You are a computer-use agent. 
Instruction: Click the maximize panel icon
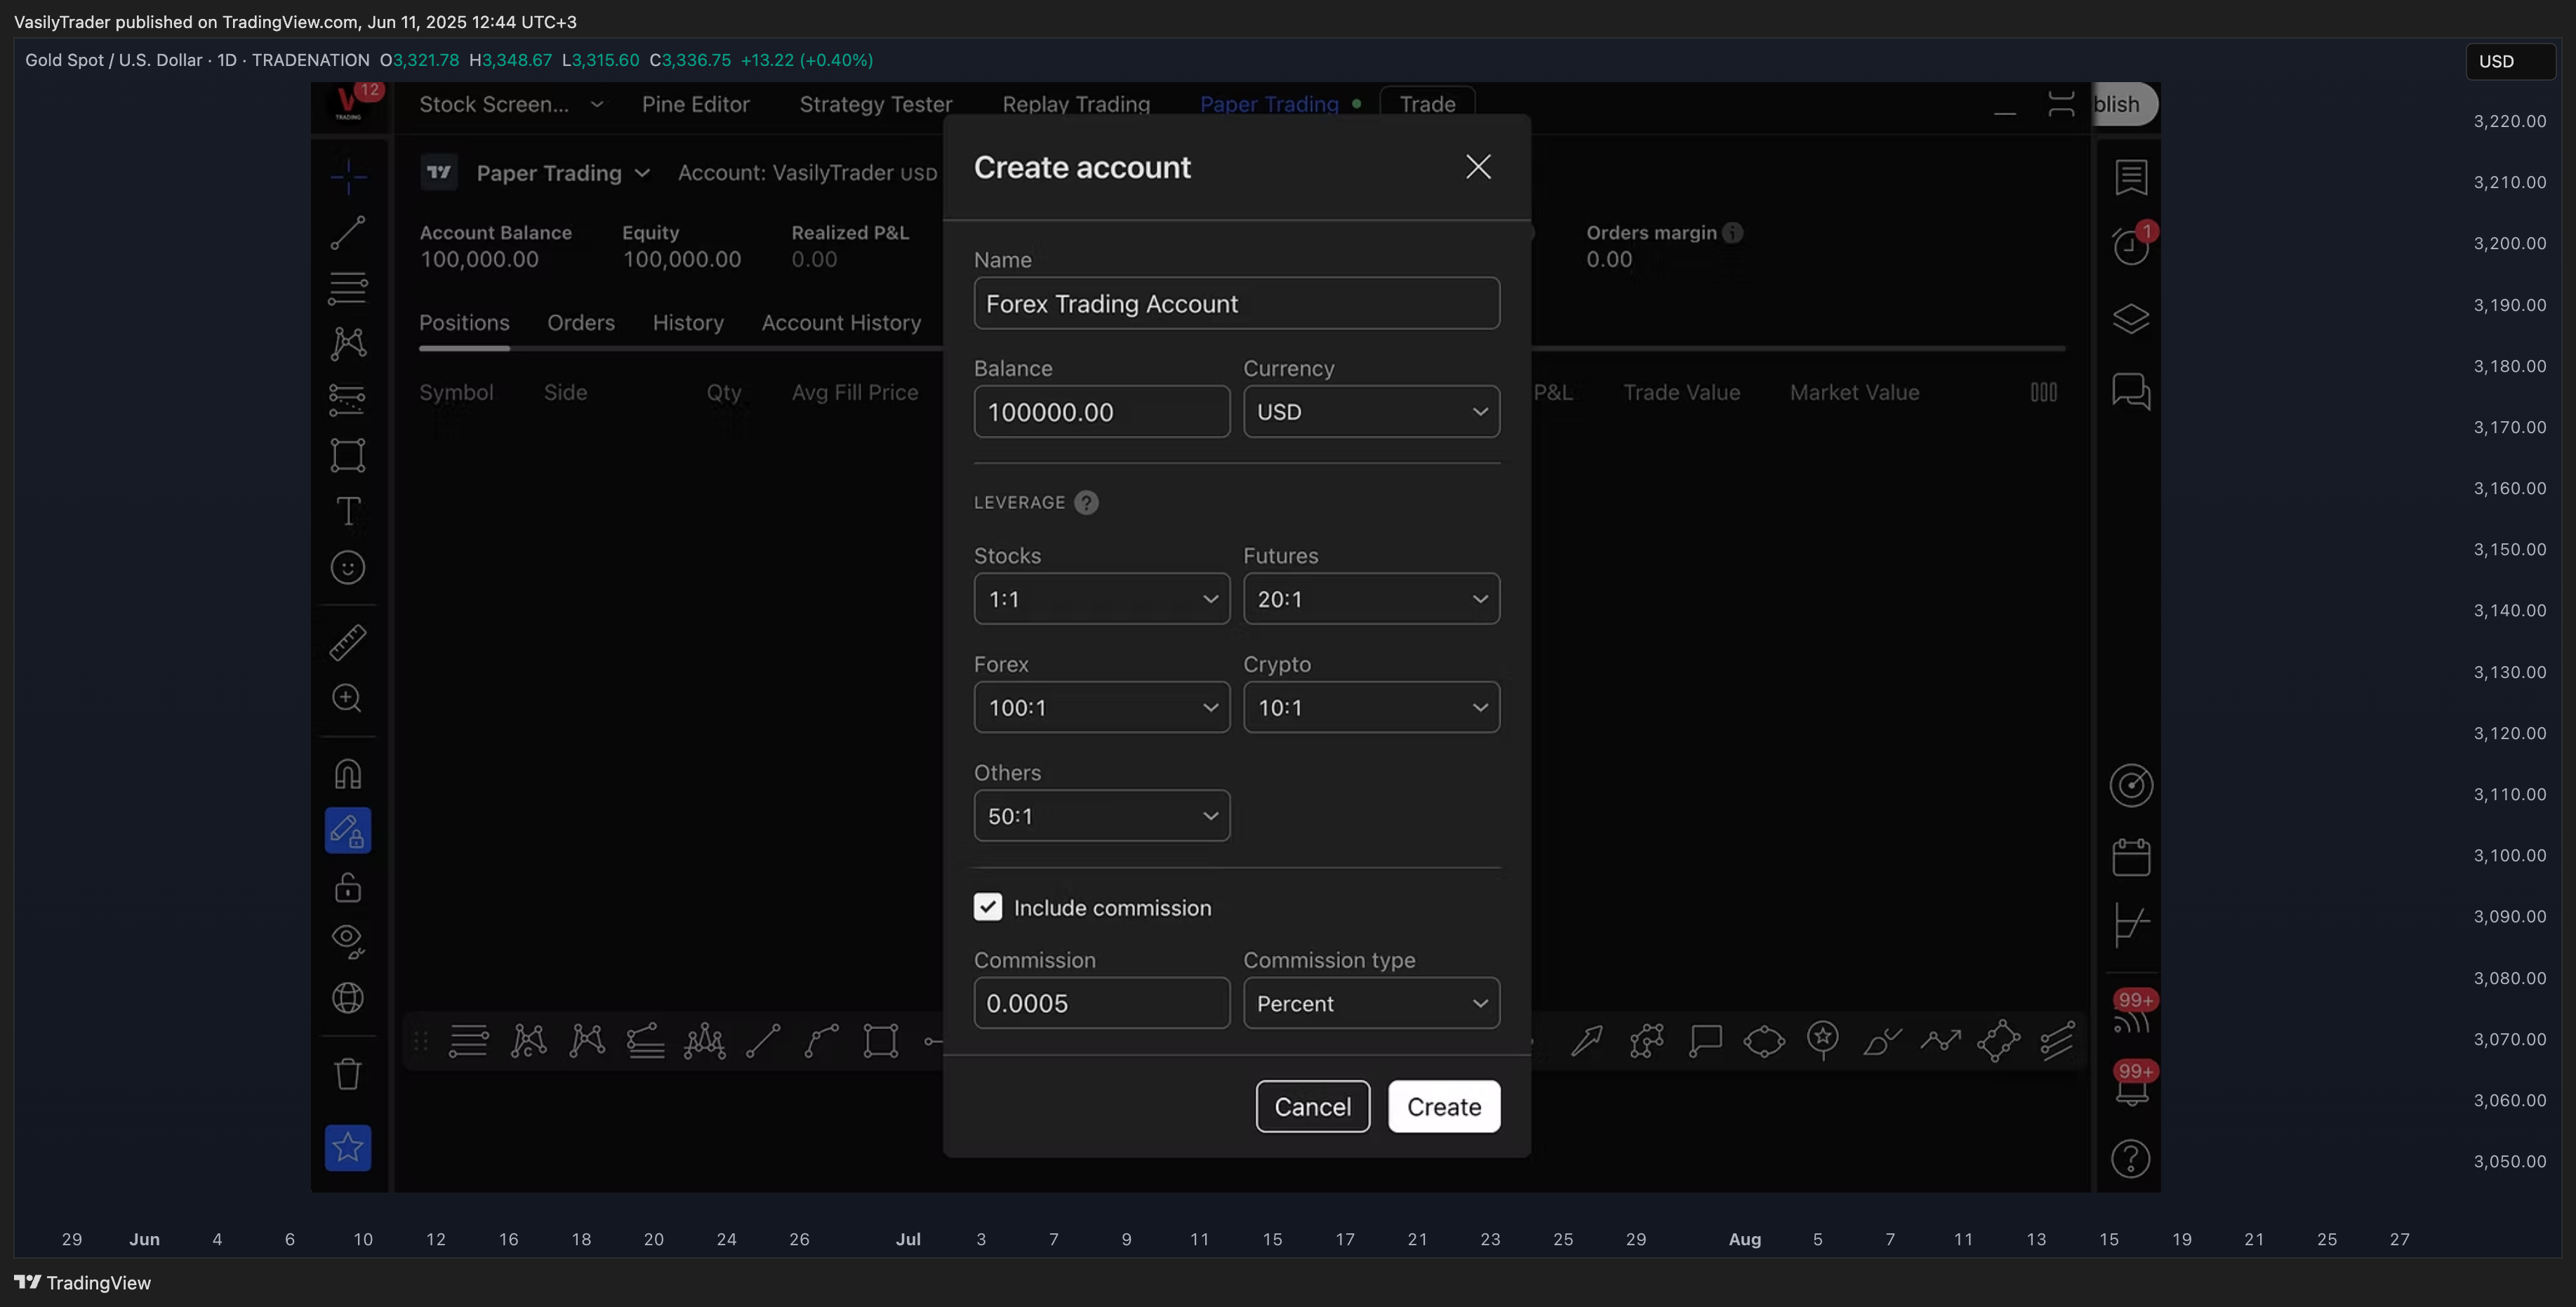[x=2061, y=104]
